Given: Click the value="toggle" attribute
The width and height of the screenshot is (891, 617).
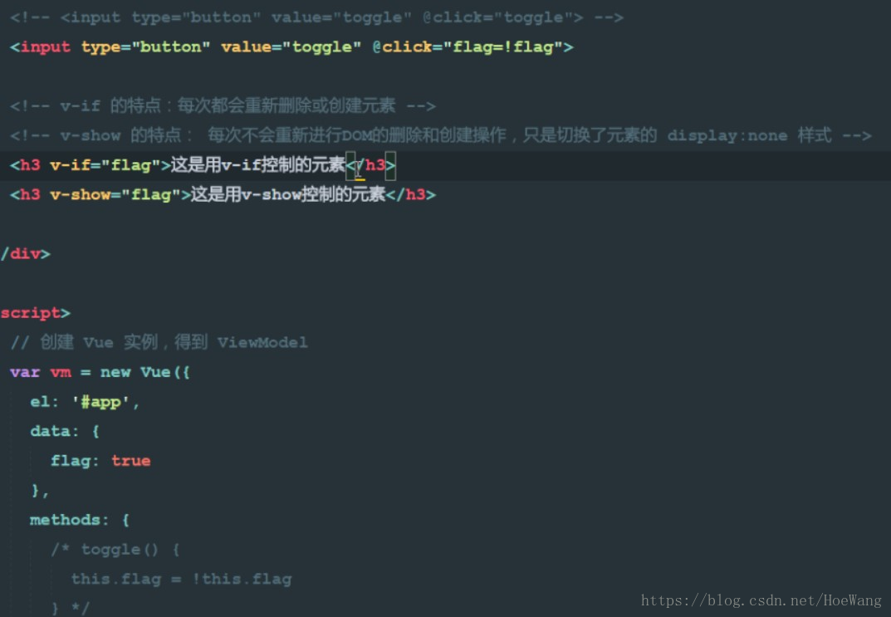Looking at the screenshot, I should click(291, 47).
